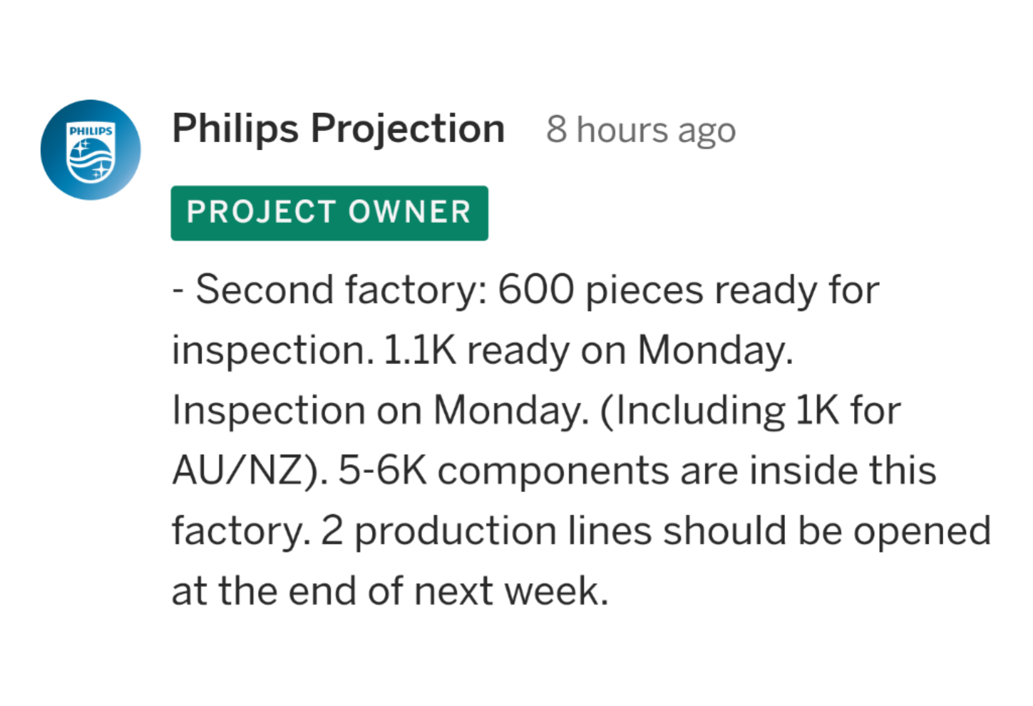Click the "at the end of next week" line
Image resolution: width=1033 pixels, height=706 pixels.
[390, 591]
